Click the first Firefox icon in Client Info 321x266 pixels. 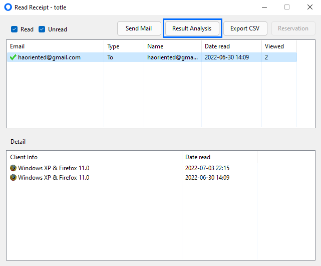point(13,168)
